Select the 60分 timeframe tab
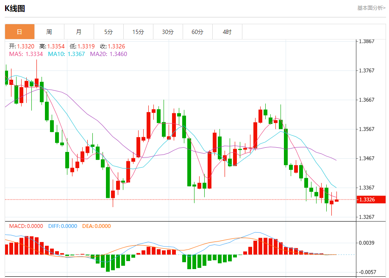This screenshot has width=389, height=278. [197, 32]
